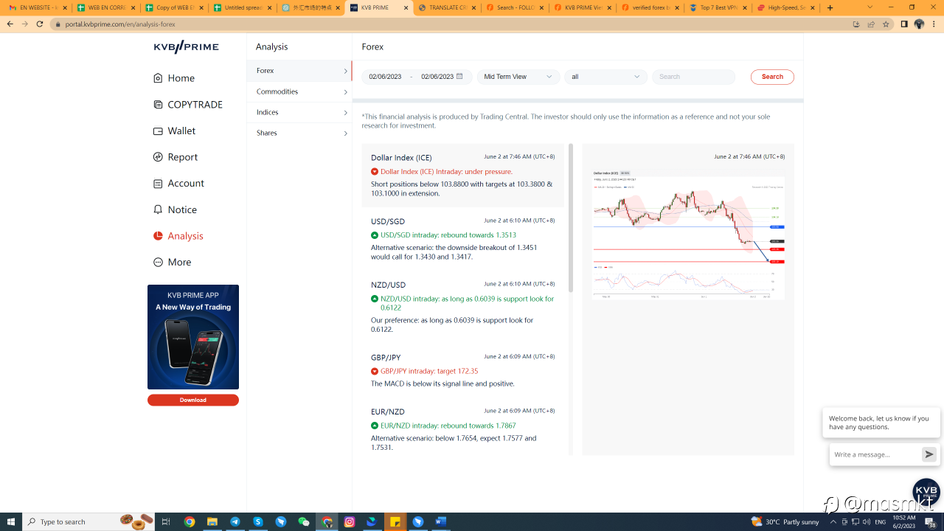Image resolution: width=944 pixels, height=531 pixels.
Task: Click the start date 02/06/2023 field
Action: (386, 77)
